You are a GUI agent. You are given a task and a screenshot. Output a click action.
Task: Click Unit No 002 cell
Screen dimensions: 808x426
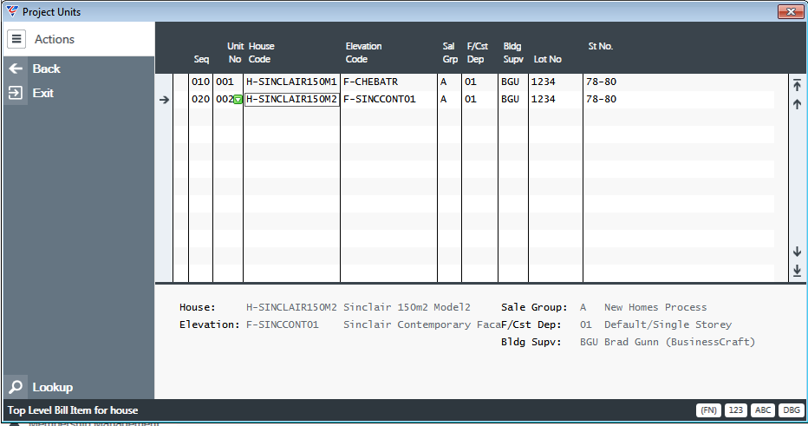[225, 99]
